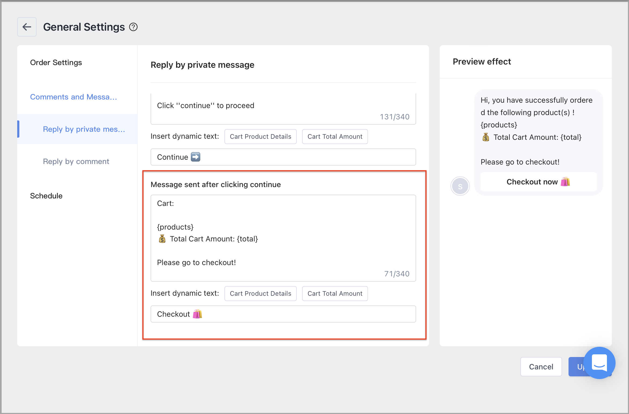Open the General Settings help icon
Viewport: 629px width, 414px height.
click(x=133, y=27)
